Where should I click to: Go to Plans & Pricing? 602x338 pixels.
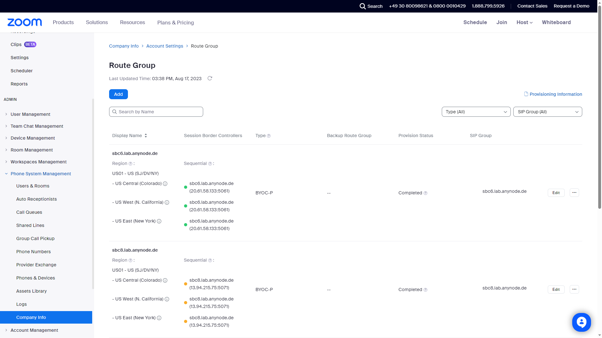176,23
